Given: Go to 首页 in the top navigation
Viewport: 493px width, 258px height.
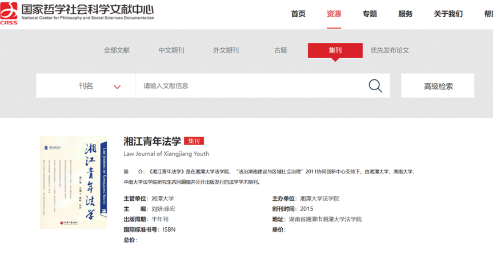Looking at the screenshot, I should point(298,14).
